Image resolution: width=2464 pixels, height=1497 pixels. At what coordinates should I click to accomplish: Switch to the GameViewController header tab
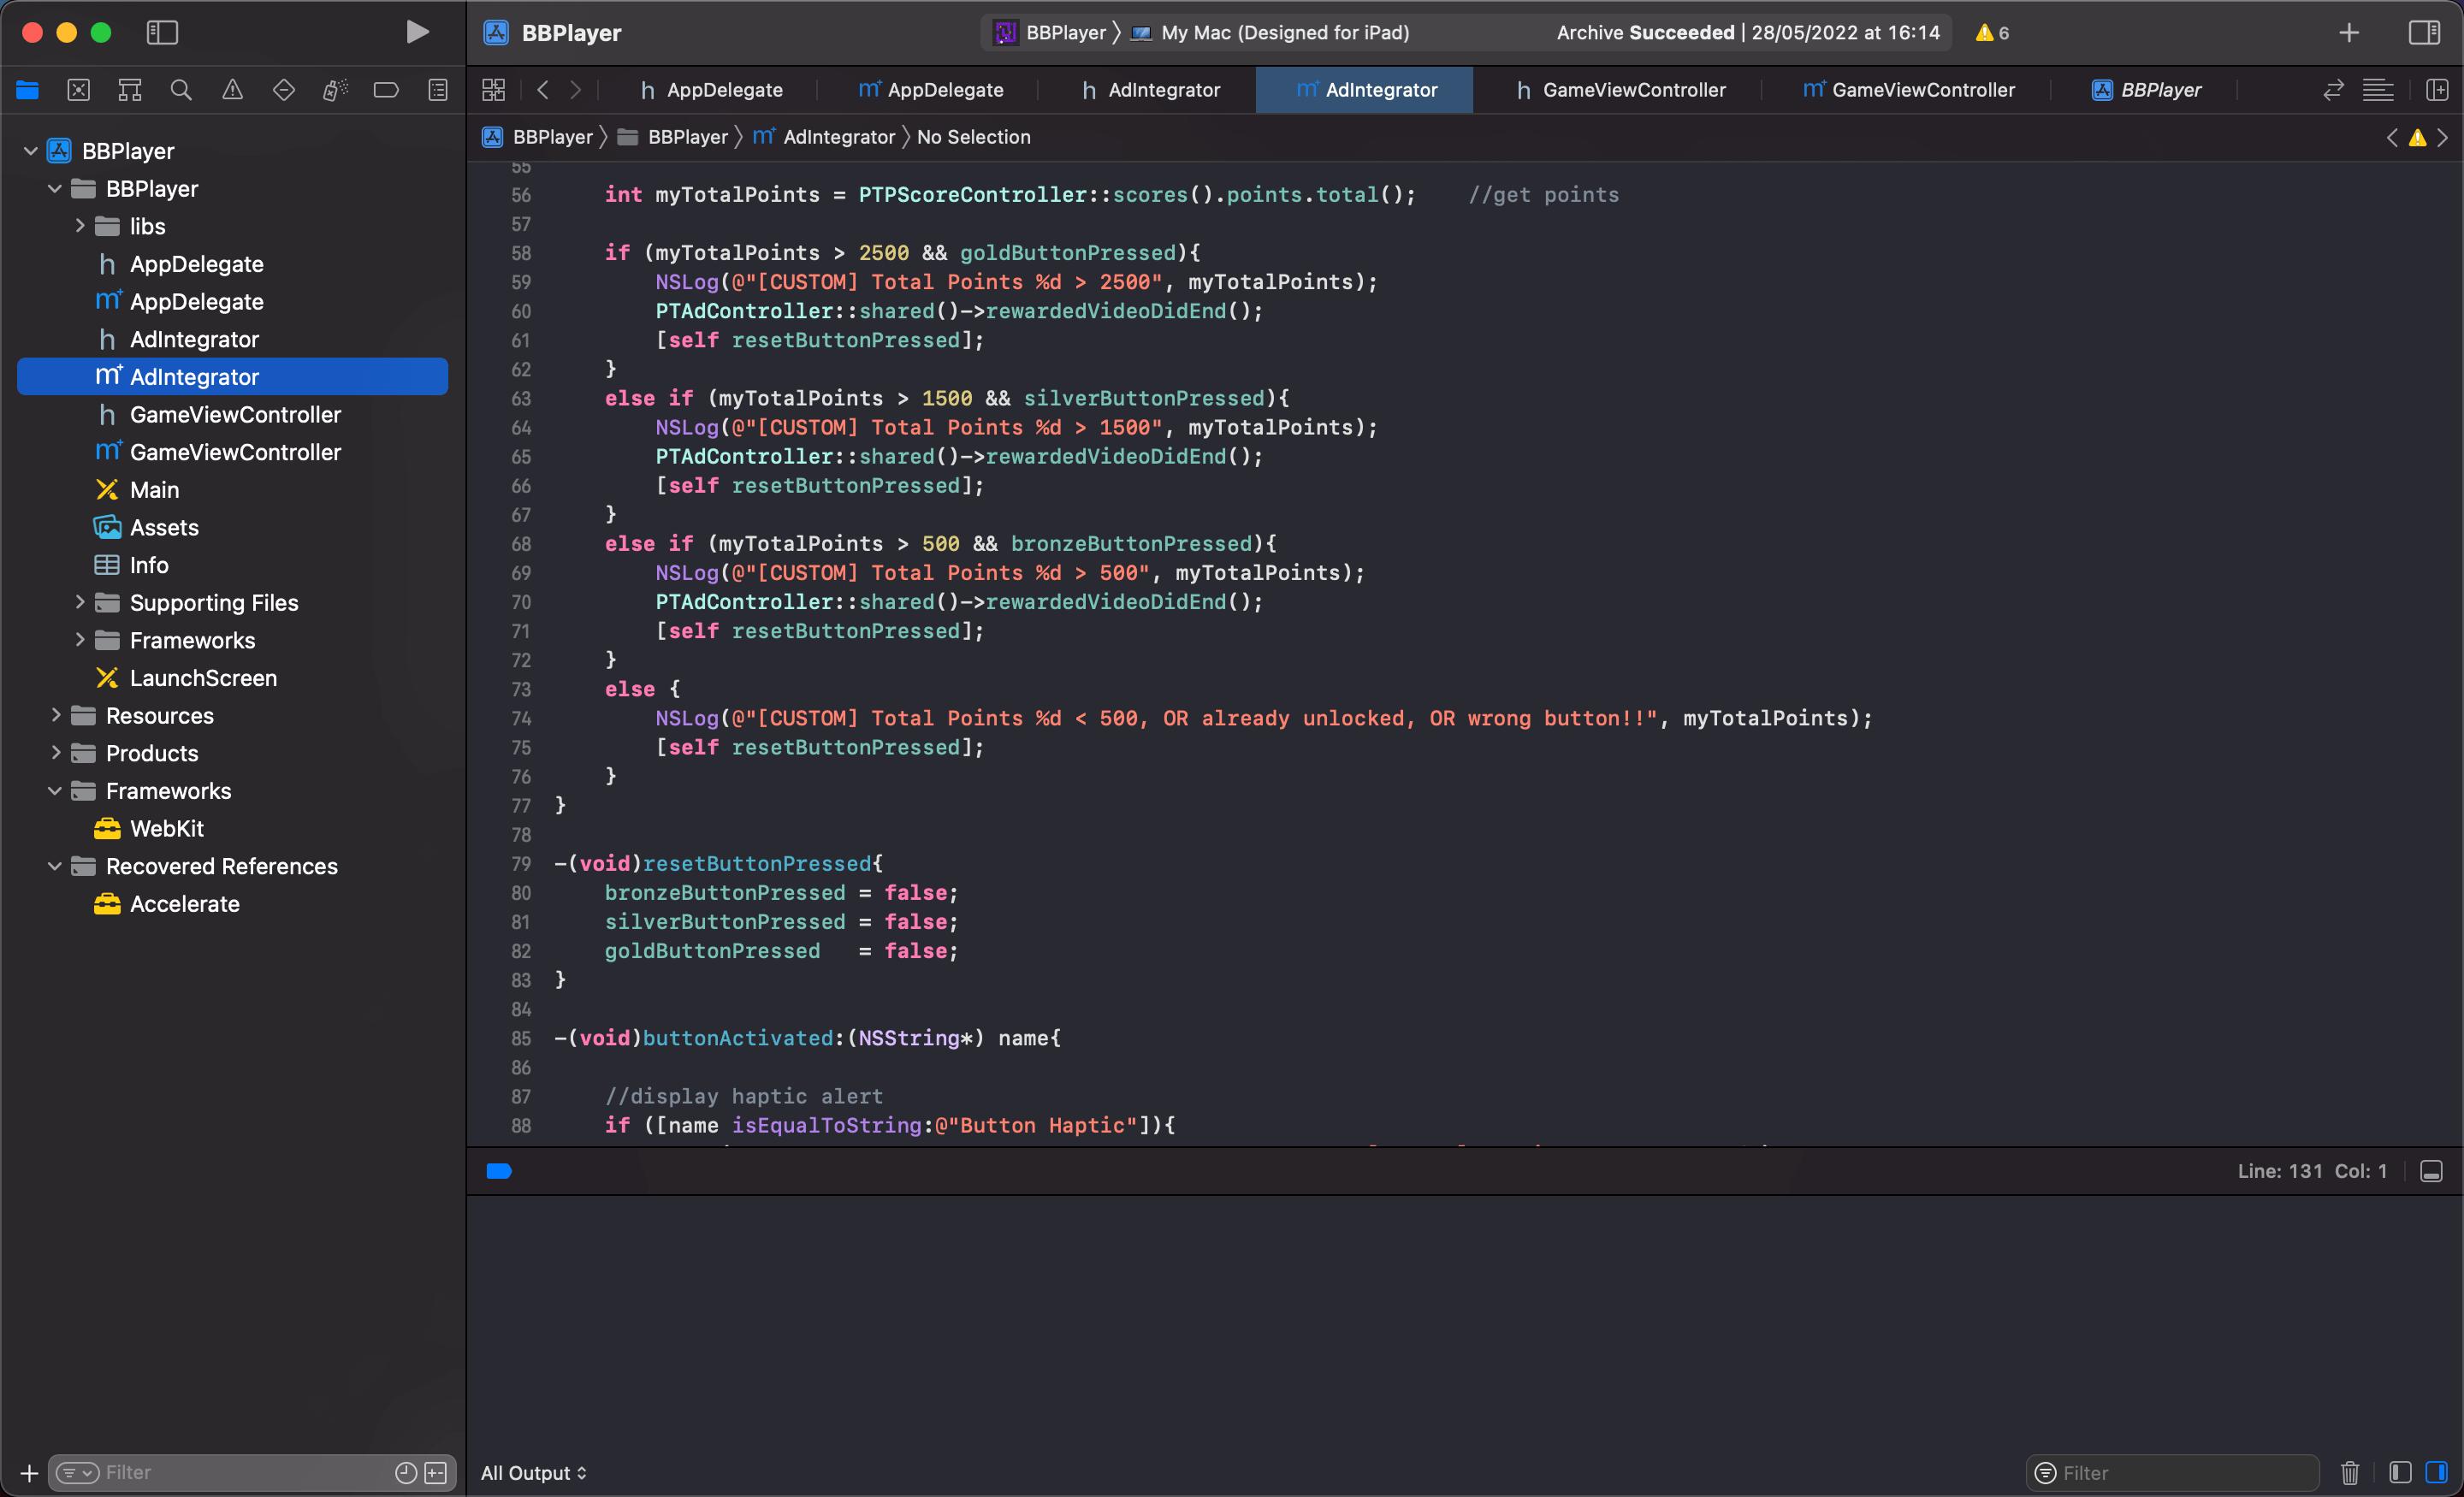coord(1620,90)
